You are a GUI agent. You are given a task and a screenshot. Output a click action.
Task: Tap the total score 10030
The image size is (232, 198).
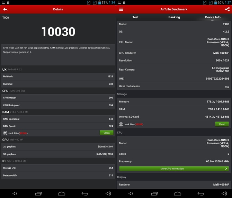click(x=58, y=31)
